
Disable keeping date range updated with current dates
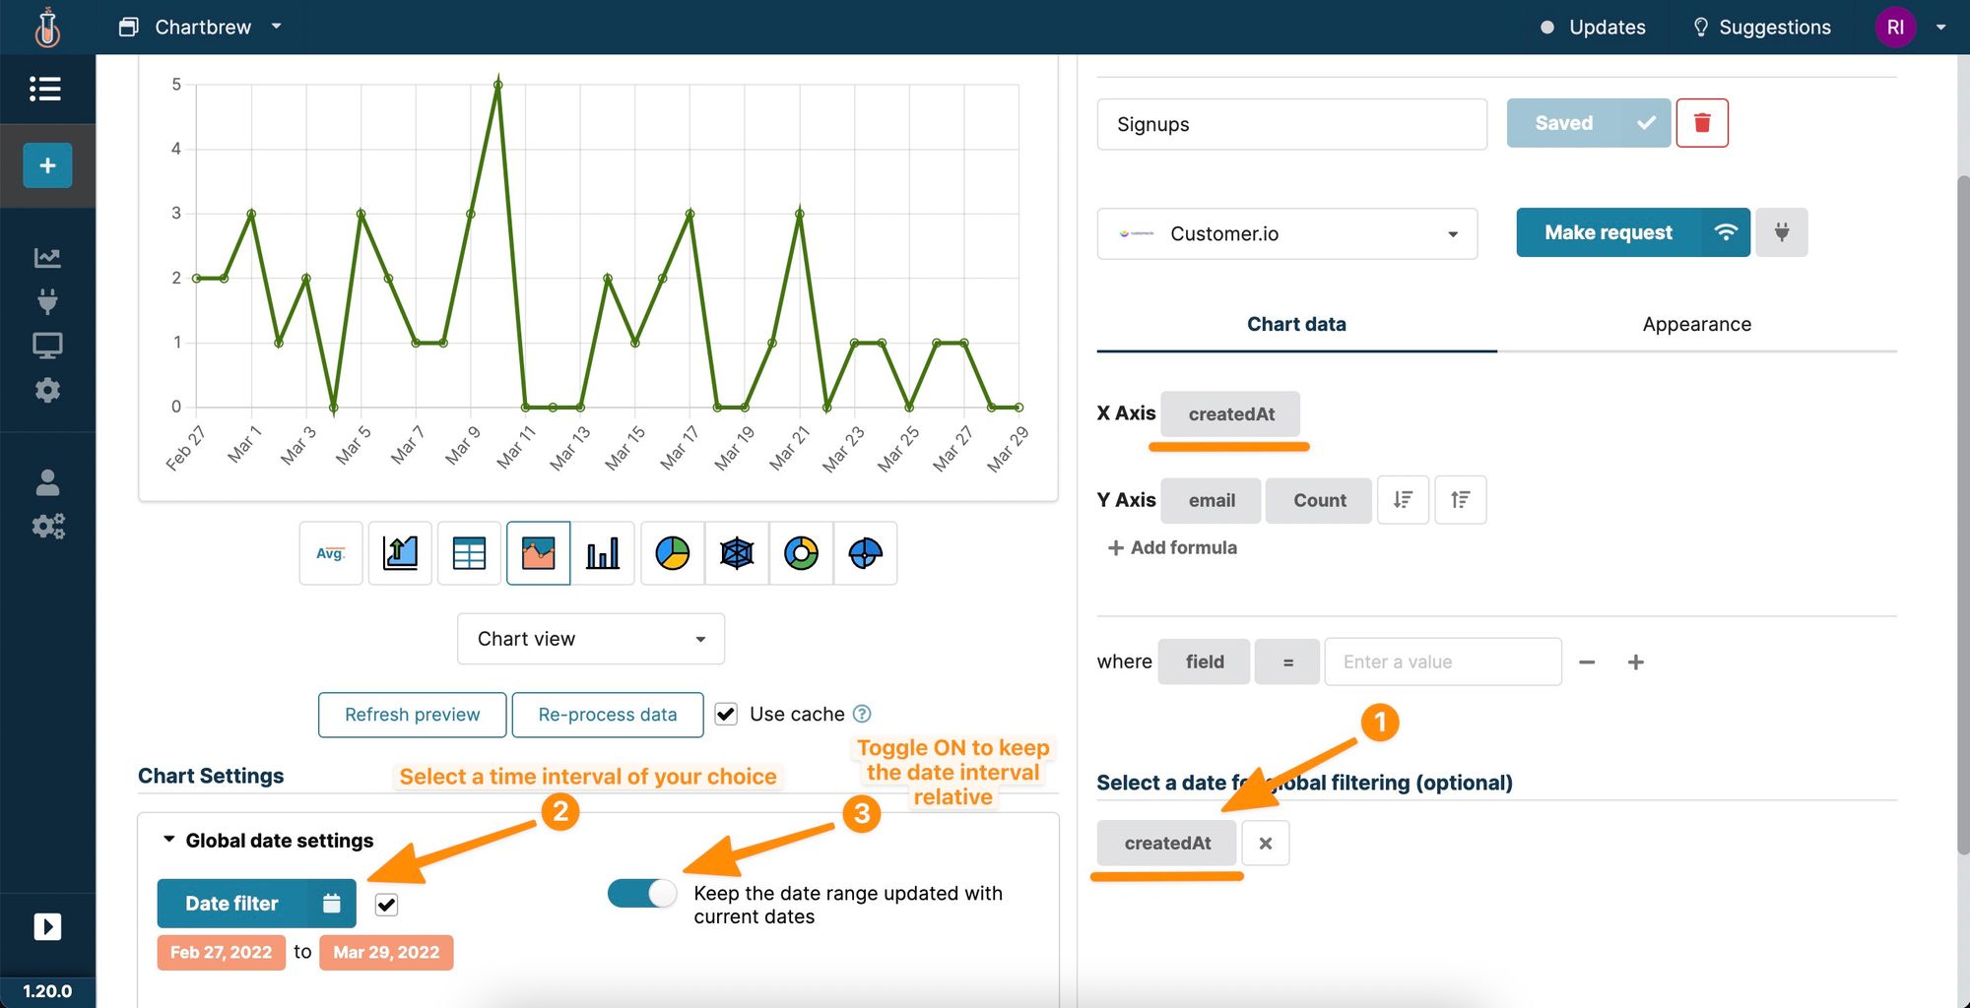641,892
